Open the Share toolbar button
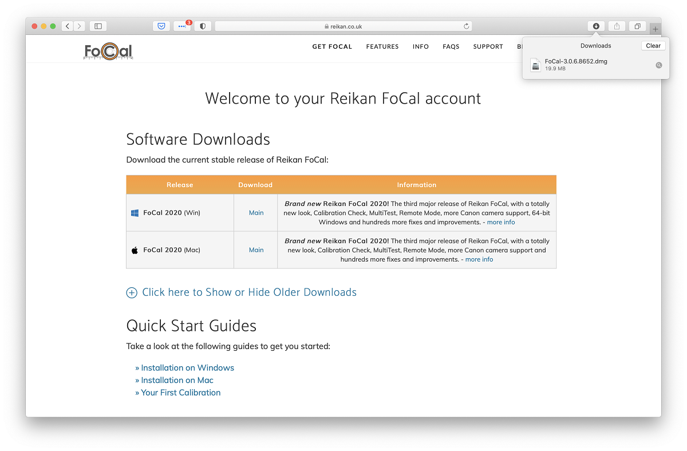Image resolution: width=687 pixels, height=451 pixels. 617,26
